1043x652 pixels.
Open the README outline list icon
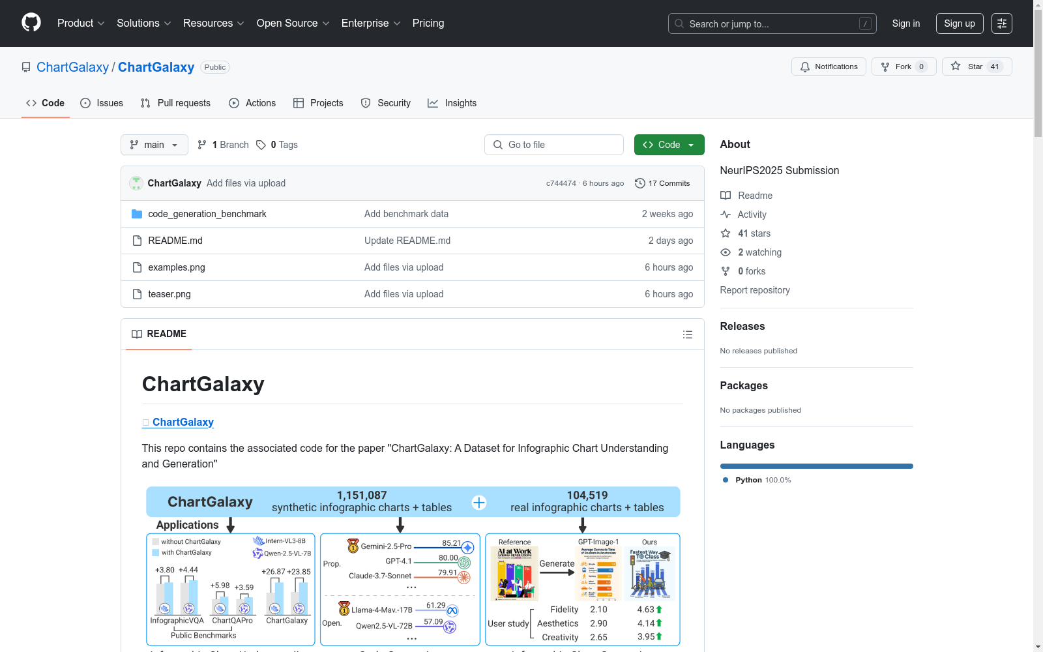(x=688, y=334)
